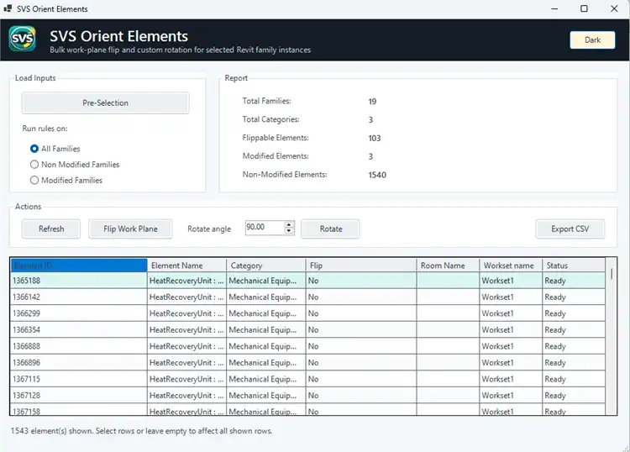Select the row with Element ID 1367115
This screenshot has width=630, height=452.
point(307,379)
